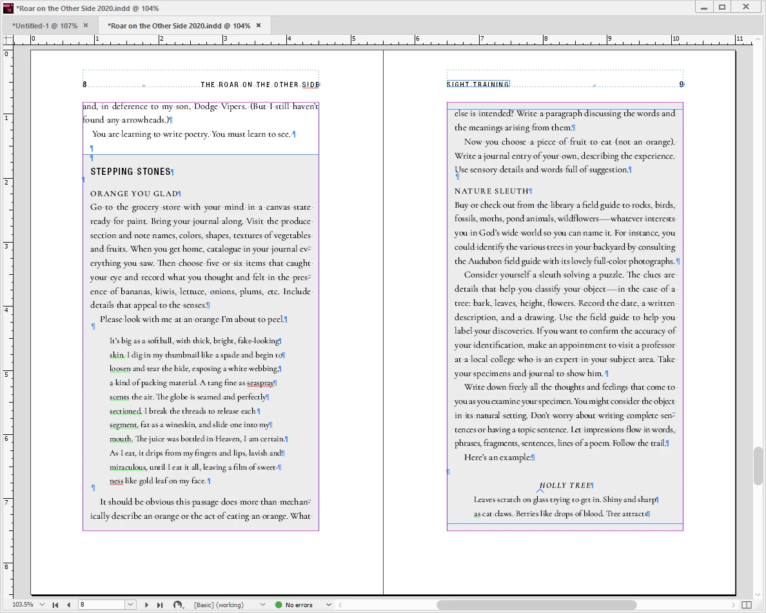The height and width of the screenshot is (613, 766).
Task: Click the vertical scrollbar up arrow
Action: [758, 39]
